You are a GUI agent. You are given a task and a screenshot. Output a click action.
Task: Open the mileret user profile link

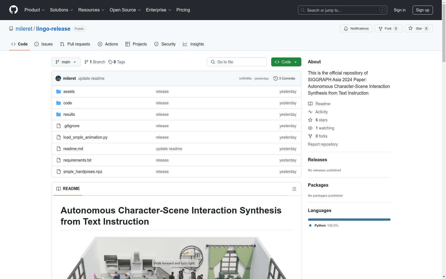[x=24, y=29]
